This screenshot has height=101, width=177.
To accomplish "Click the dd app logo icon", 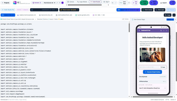I will tap(15, 3).
